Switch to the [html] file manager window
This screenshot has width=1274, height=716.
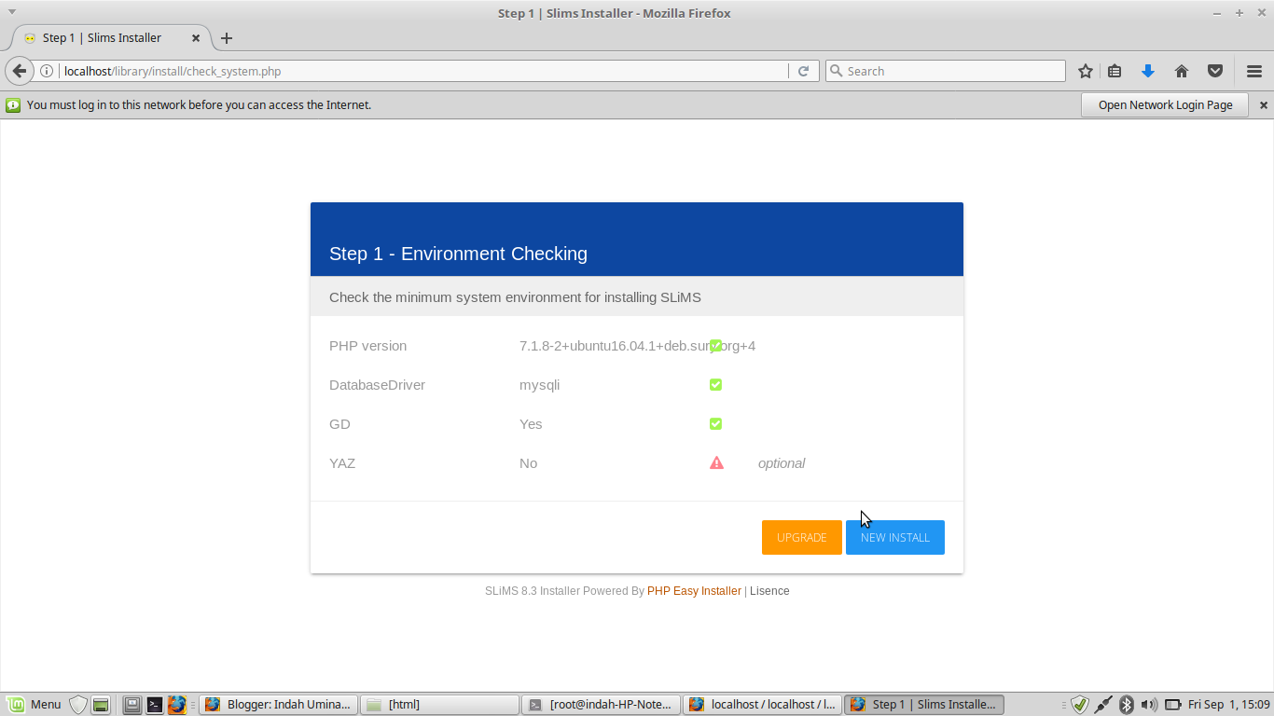[439, 705]
